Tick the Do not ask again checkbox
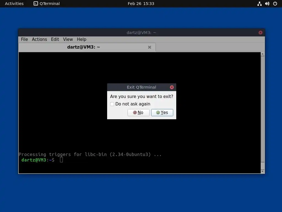This screenshot has height=212, width=282. point(112,104)
